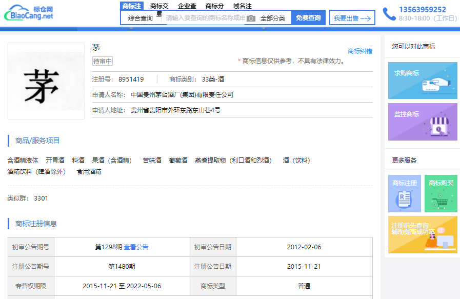Open the 求购商标 banner card
Screen dimensions: 460x299
click(423, 81)
